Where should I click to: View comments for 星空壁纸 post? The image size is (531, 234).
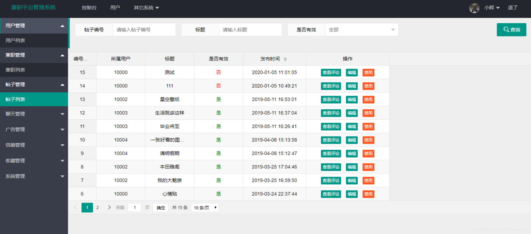[331, 99]
